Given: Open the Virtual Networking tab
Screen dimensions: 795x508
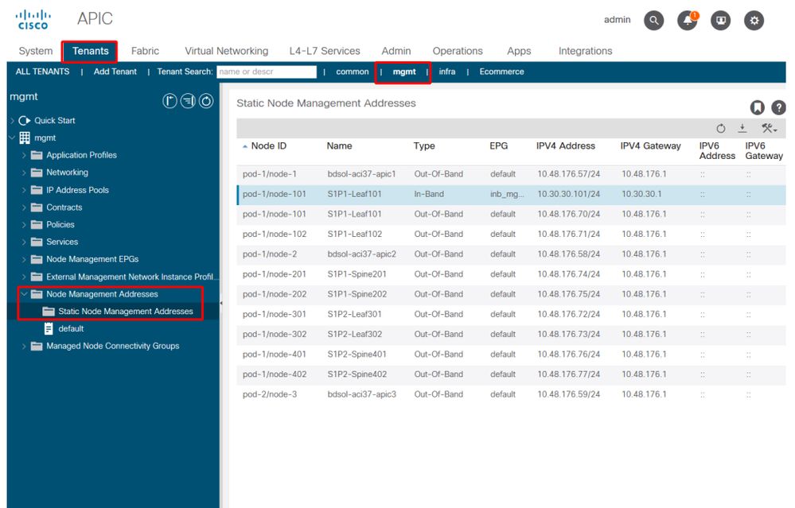Looking at the screenshot, I should click(226, 51).
